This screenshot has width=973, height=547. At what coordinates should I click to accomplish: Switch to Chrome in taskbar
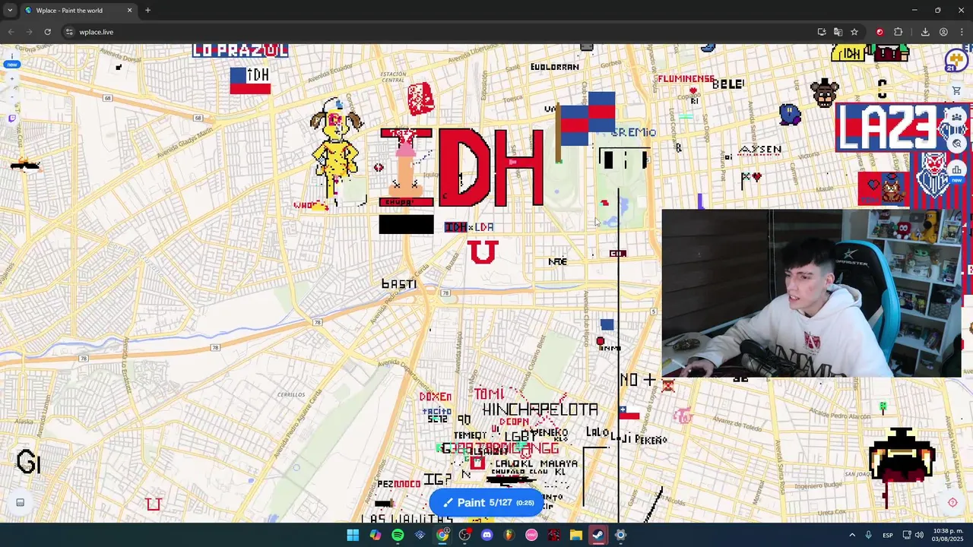pyautogui.click(x=442, y=535)
